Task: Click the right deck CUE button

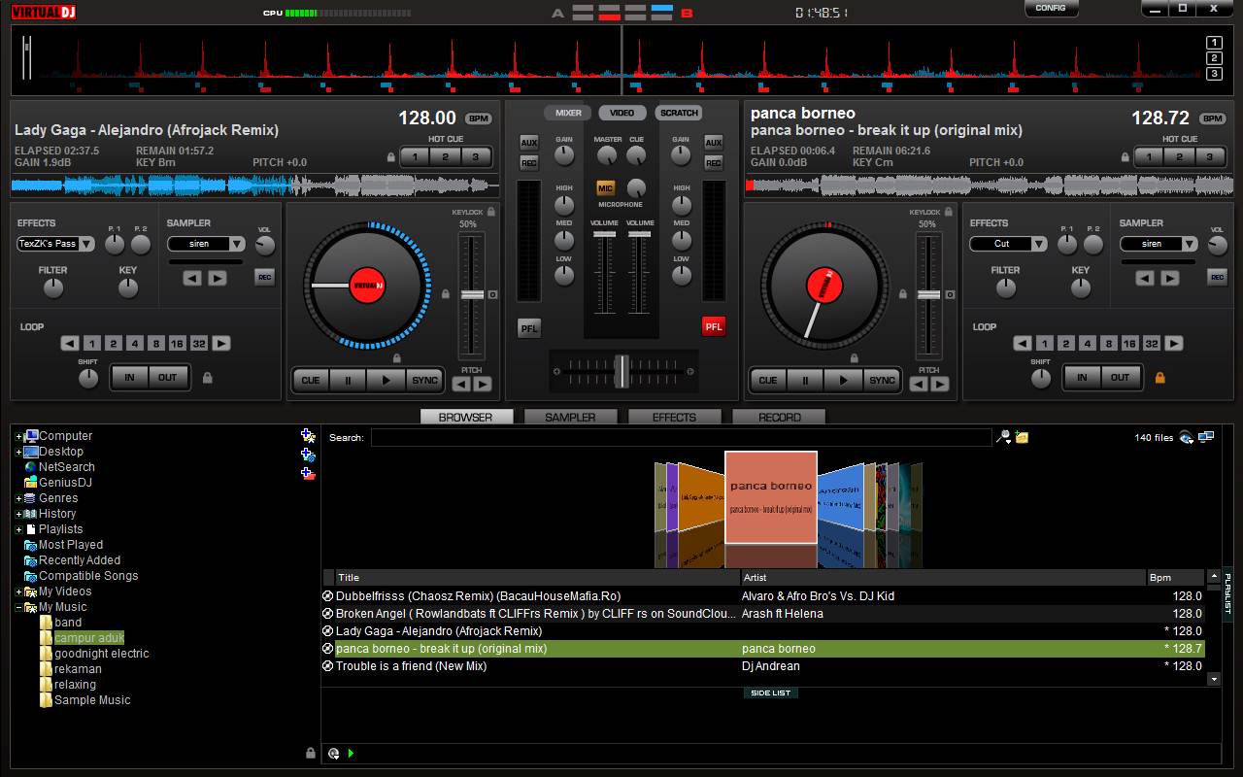Action: click(x=767, y=380)
